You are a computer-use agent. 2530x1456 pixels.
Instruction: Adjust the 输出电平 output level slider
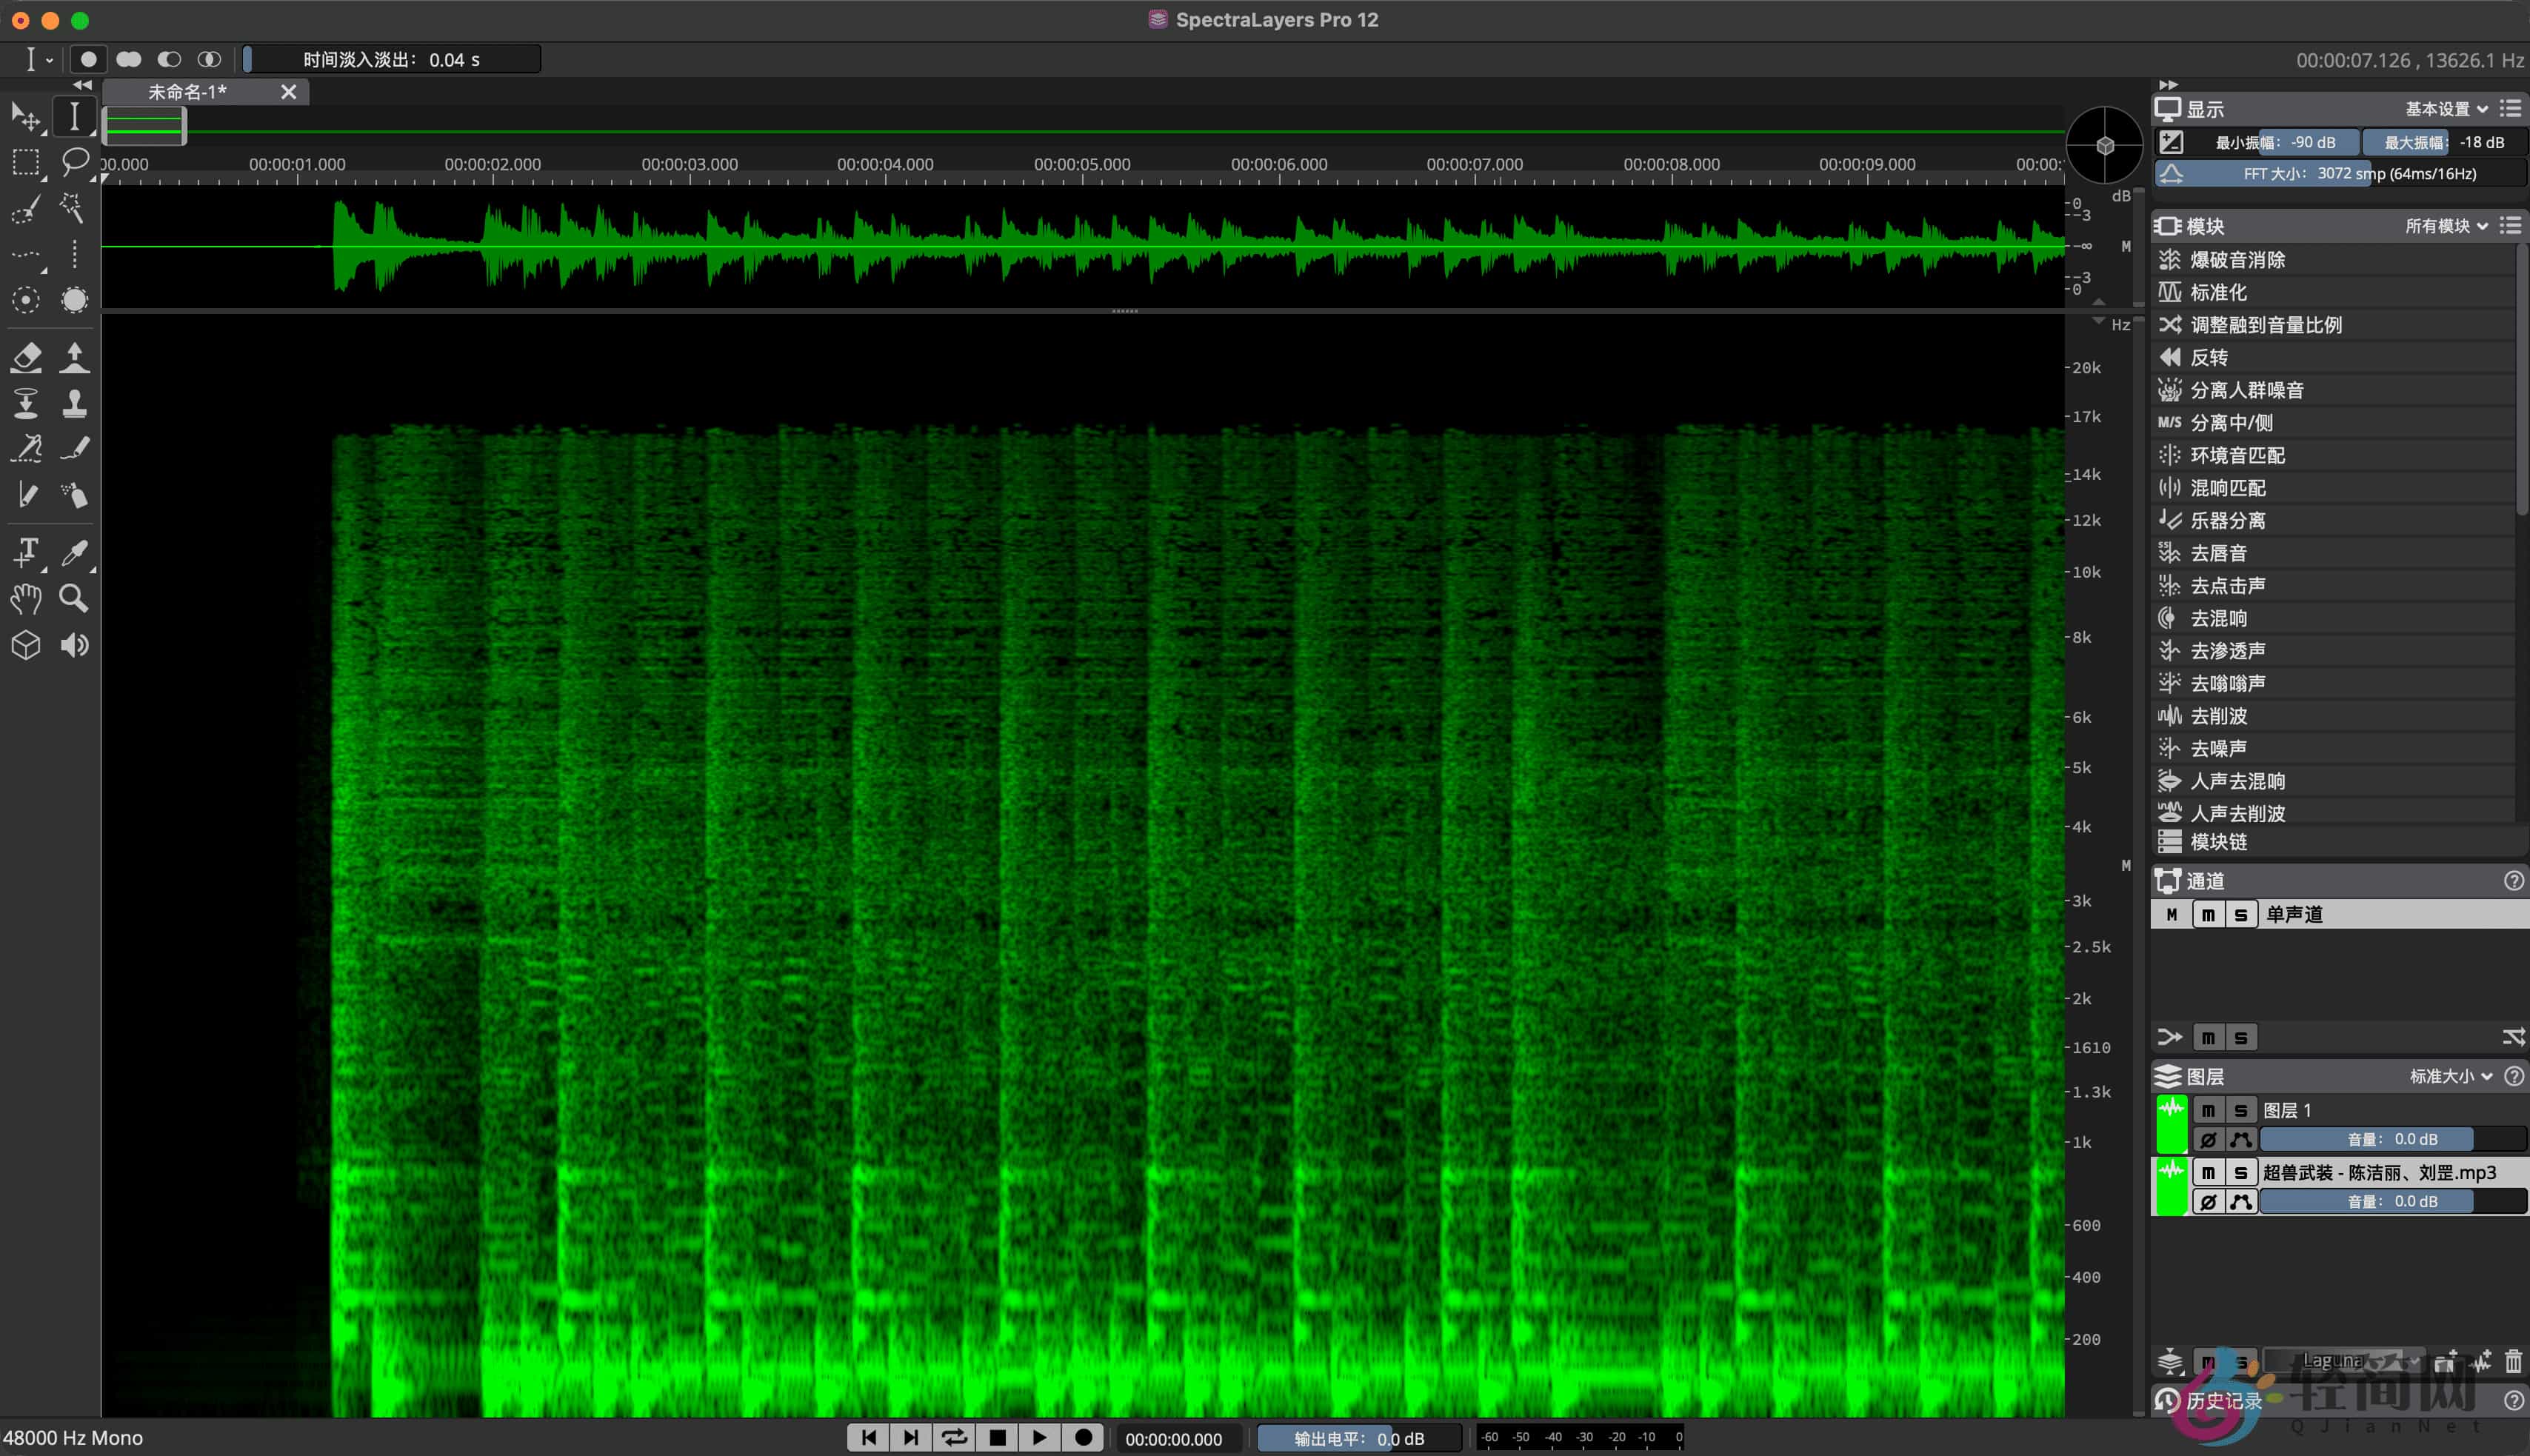pyautogui.click(x=1358, y=1438)
